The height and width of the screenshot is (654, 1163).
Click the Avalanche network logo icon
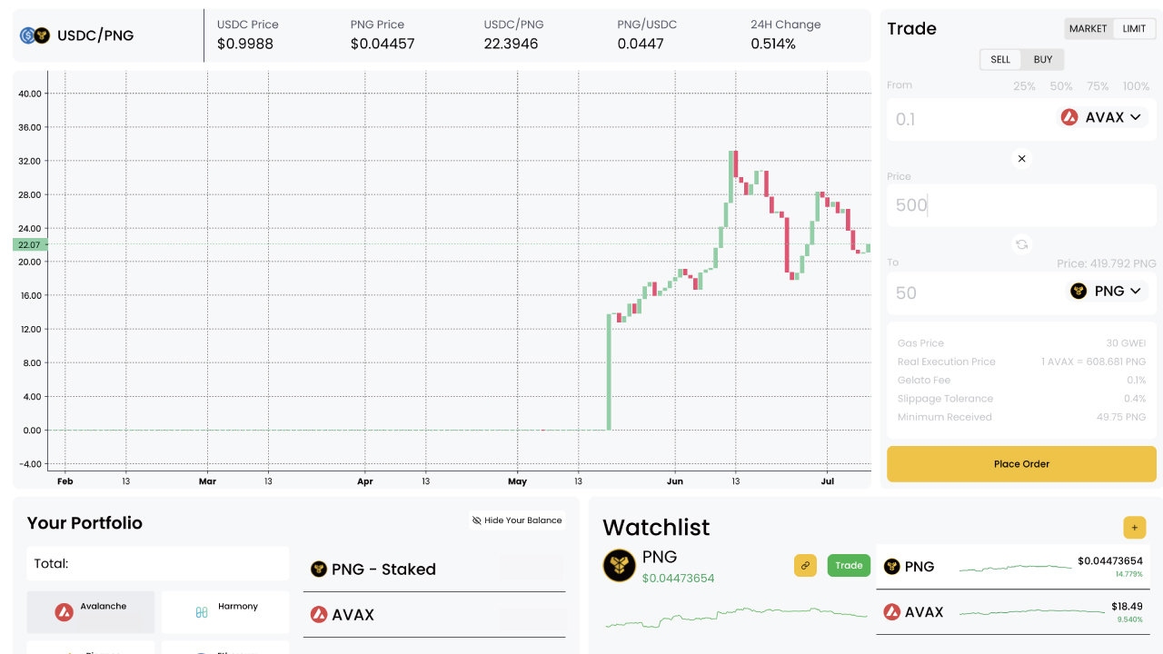(x=64, y=612)
